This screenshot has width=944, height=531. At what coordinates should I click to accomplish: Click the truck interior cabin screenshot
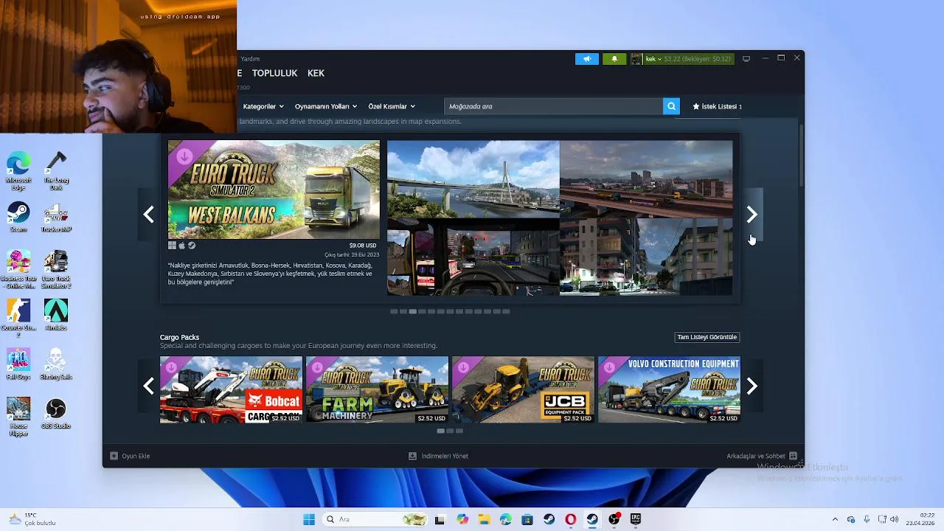click(x=473, y=257)
